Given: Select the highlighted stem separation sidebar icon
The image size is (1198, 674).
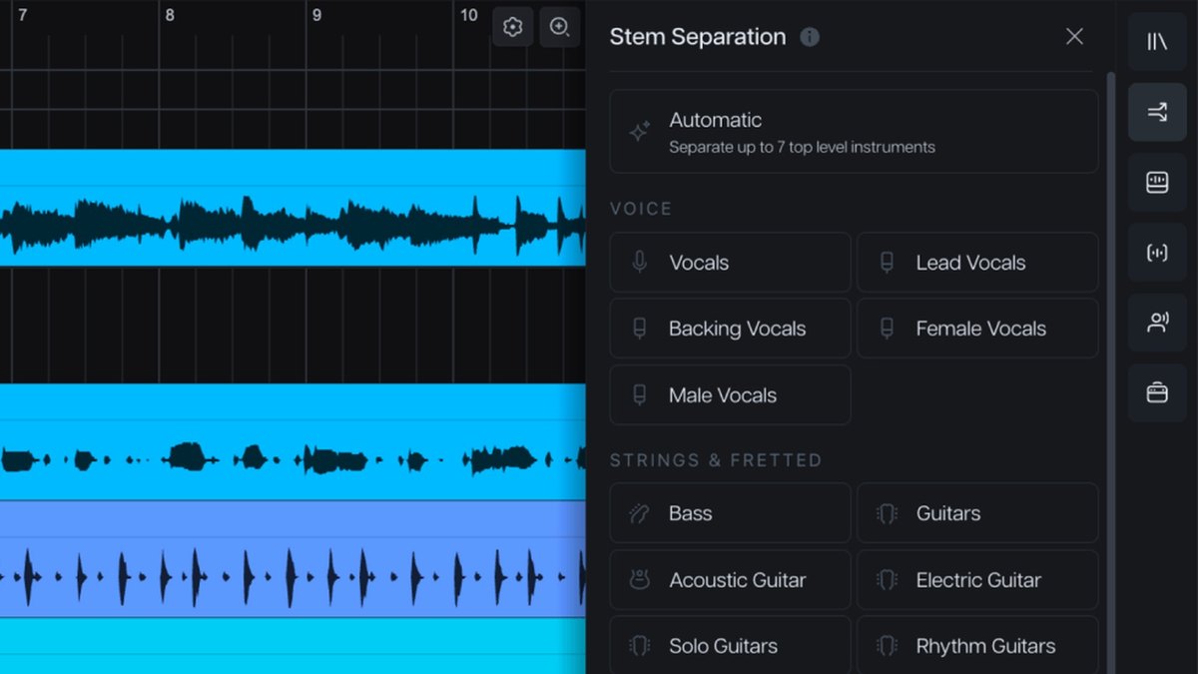Looking at the screenshot, I should click(1157, 112).
